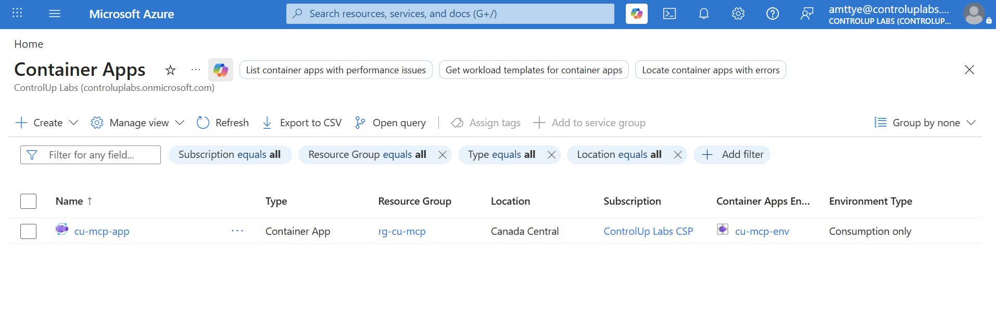996x334 pixels.
Task: Sort by Container Apps En... column
Action: coord(763,201)
